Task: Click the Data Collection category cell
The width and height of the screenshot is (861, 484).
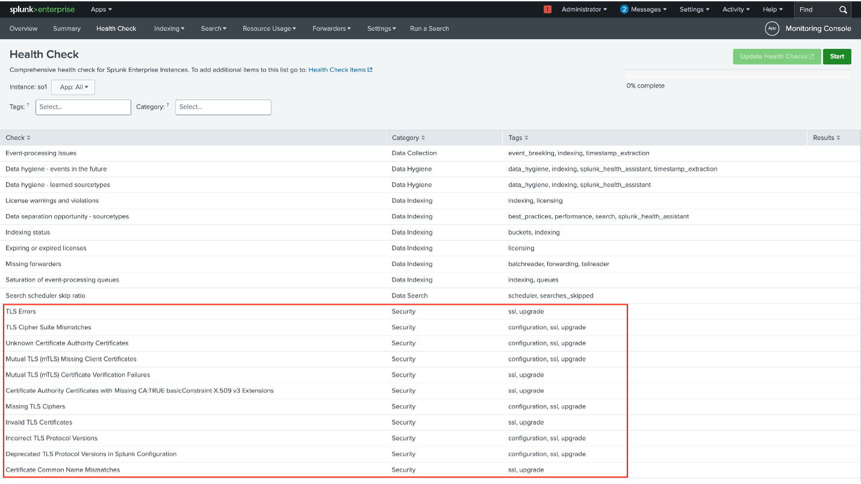Action: click(414, 153)
